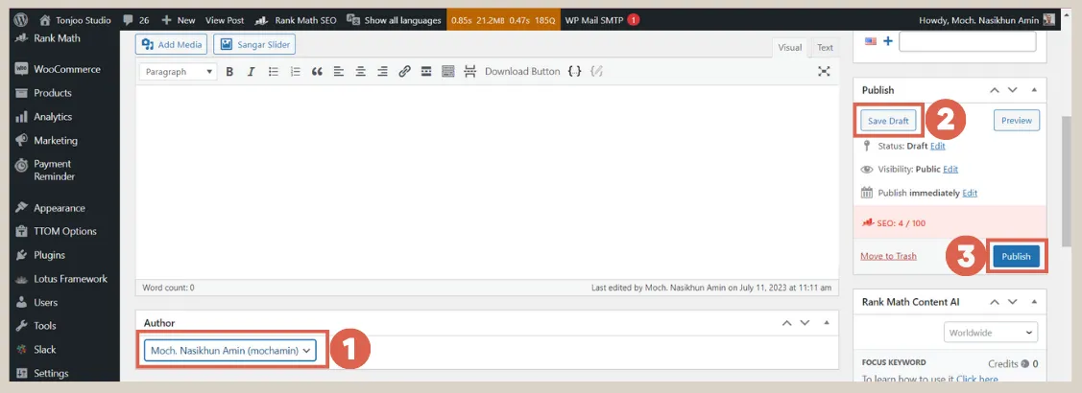Toggle the toolbar (kitchen sink) icon
Image resolution: width=1082 pixels, height=393 pixels.
[447, 71]
